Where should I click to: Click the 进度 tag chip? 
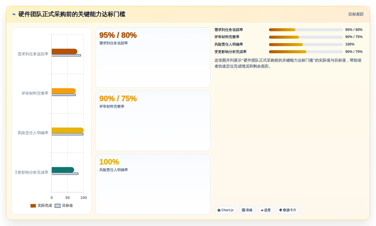coord(266,210)
